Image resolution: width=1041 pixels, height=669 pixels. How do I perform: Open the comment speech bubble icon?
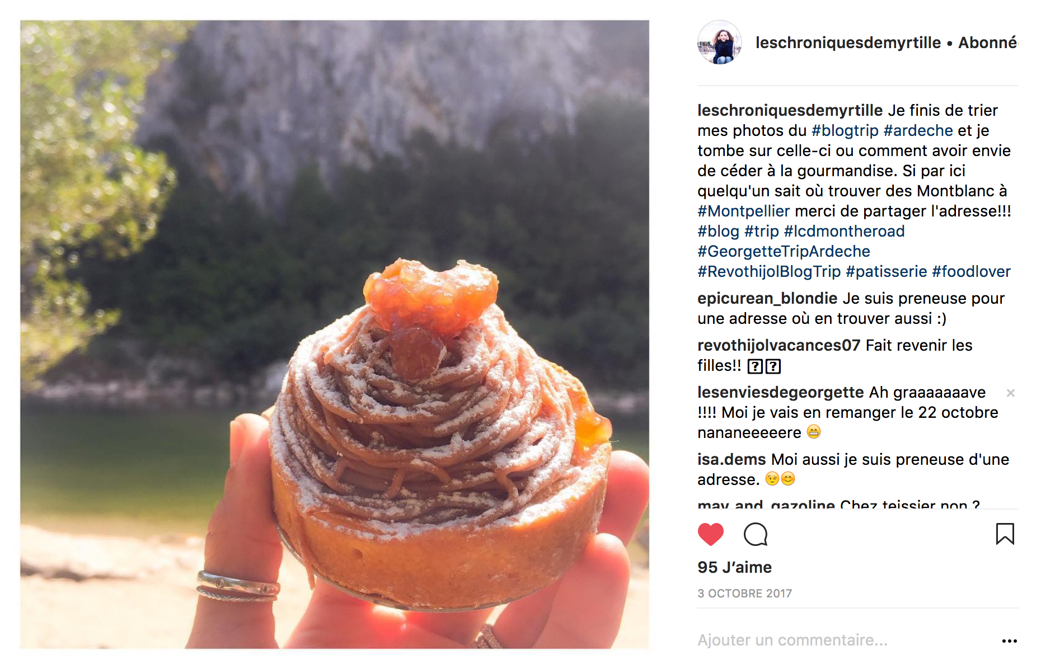click(x=756, y=534)
